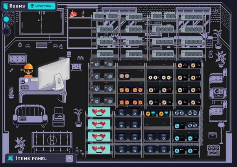Select the lone miner with beige fans
Screen dimensions: 237x167
click(x=124, y=76)
